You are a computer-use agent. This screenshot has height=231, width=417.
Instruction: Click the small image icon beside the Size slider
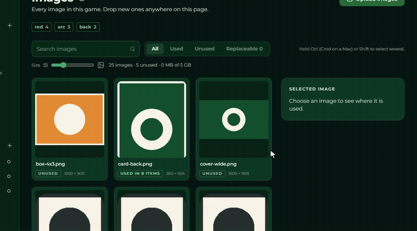pos(46,65)
